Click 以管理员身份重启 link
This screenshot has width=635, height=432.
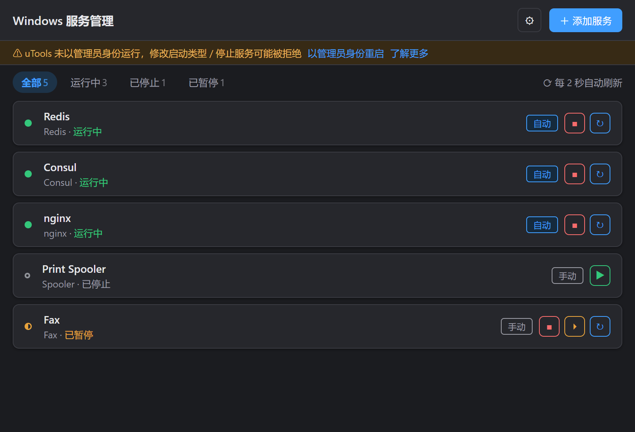coord(346,53)
